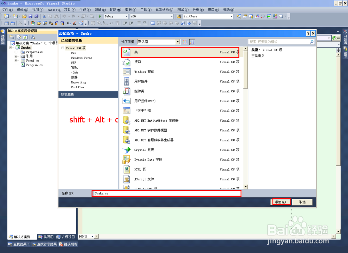Select Program.cs in Solution Explorer
The height and width of the screenshot is (253, 348).
34,65
